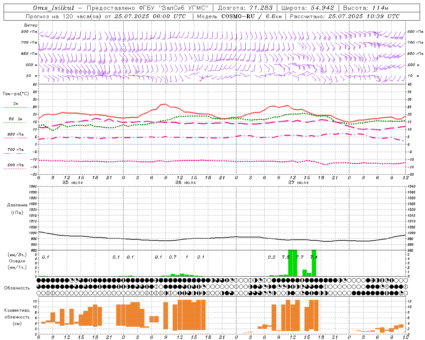Click the green dashed 'Td 2м' legend line
This screenshot has height=340, width=425.
15,123
